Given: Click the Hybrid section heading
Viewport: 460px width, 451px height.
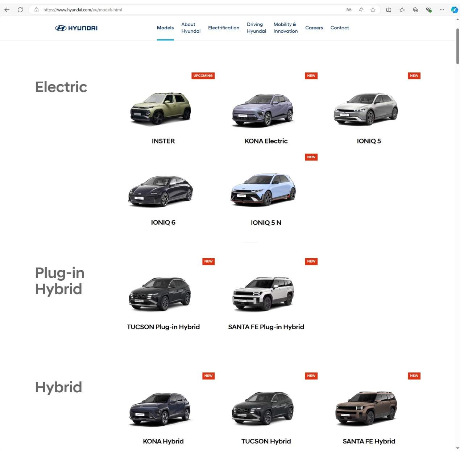Looking at the screenshot, I should (58, 387).
